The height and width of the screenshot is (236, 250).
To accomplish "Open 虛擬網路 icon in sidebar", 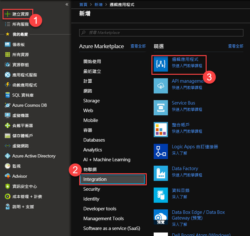I will coord(8,146).
